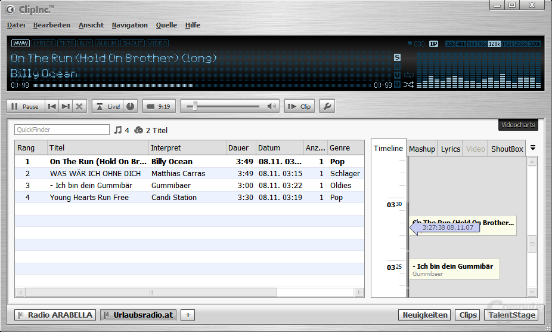Click the disc icon next to 2 Titel

139,130
